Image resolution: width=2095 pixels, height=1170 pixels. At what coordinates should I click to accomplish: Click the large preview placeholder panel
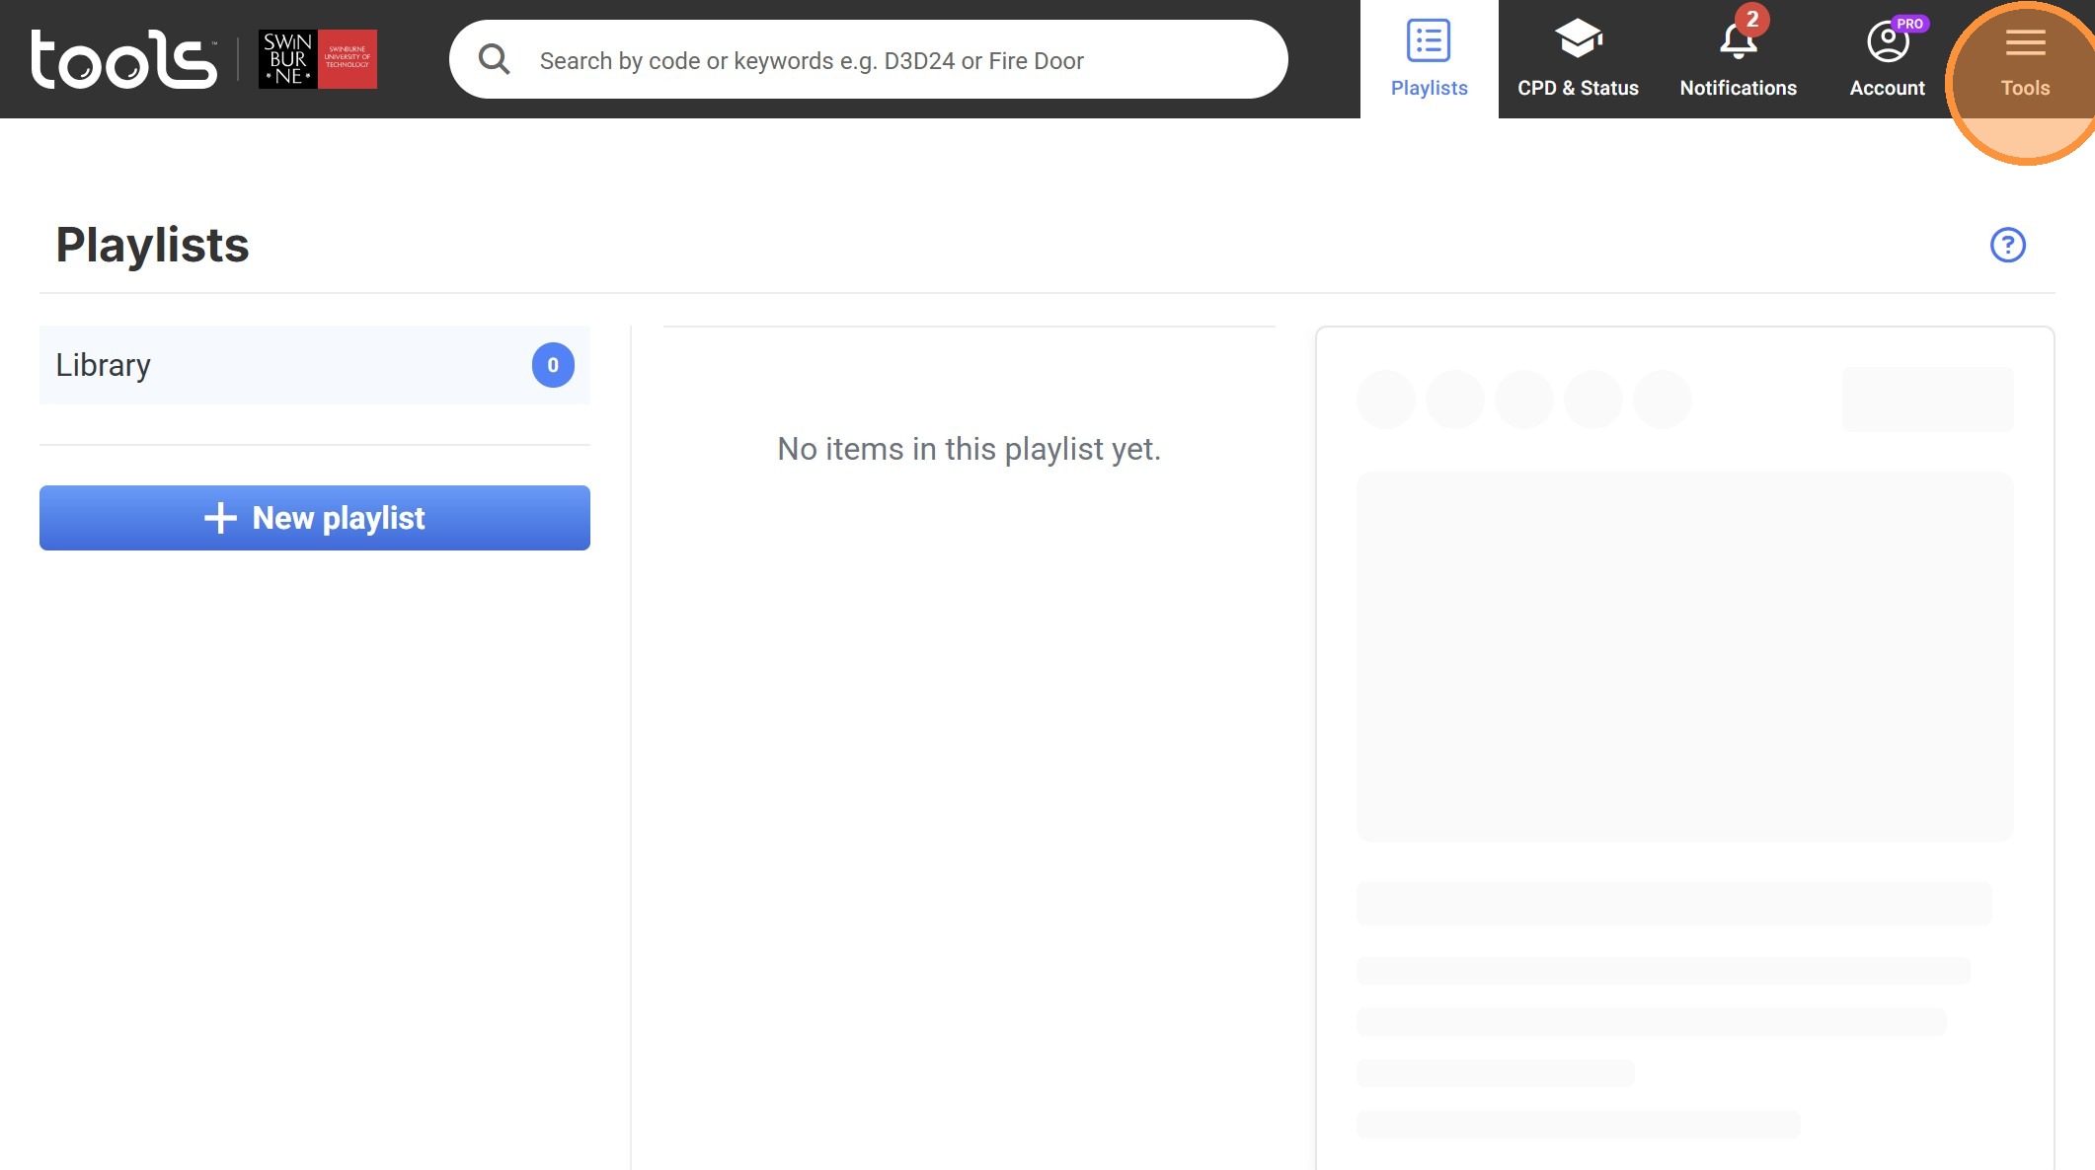(x=1684, y=656)
